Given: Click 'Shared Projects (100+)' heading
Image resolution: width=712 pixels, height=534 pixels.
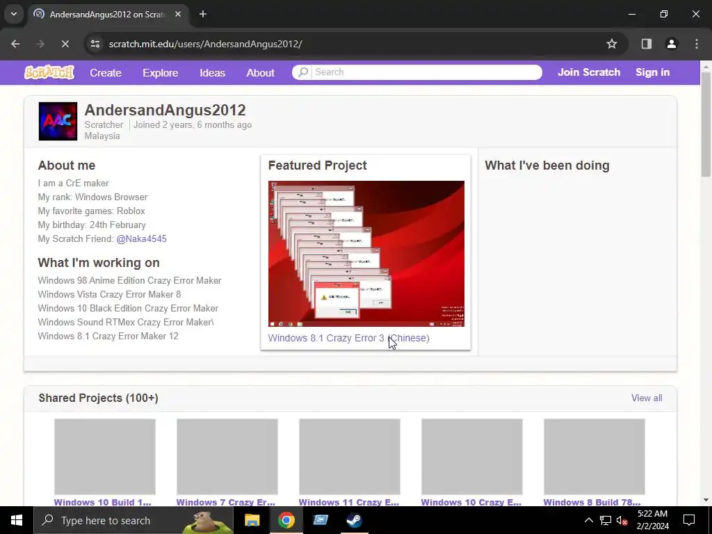Looking at the screenshot, I should (x=99, y=398).
